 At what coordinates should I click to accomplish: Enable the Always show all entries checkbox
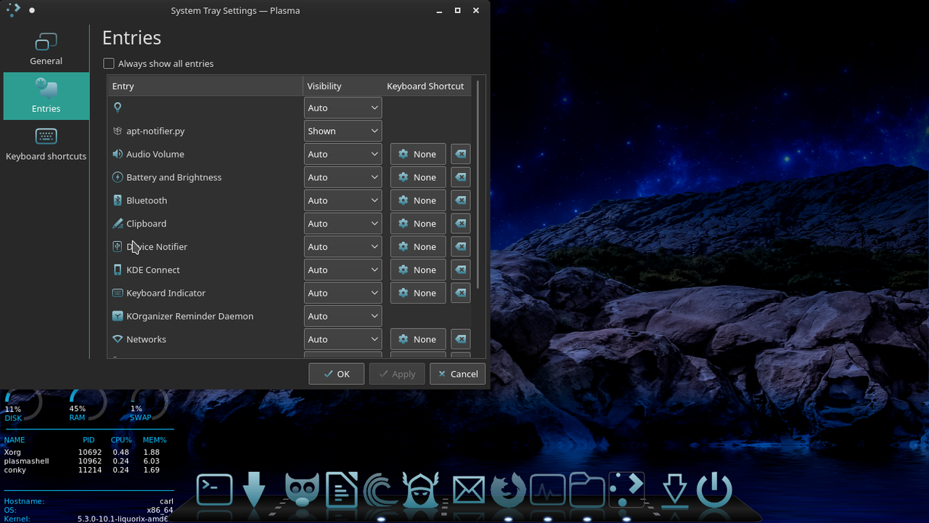click(x=108, y=63)
